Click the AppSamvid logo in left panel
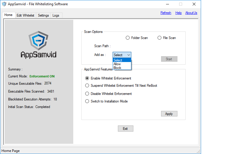 (39, 45)
